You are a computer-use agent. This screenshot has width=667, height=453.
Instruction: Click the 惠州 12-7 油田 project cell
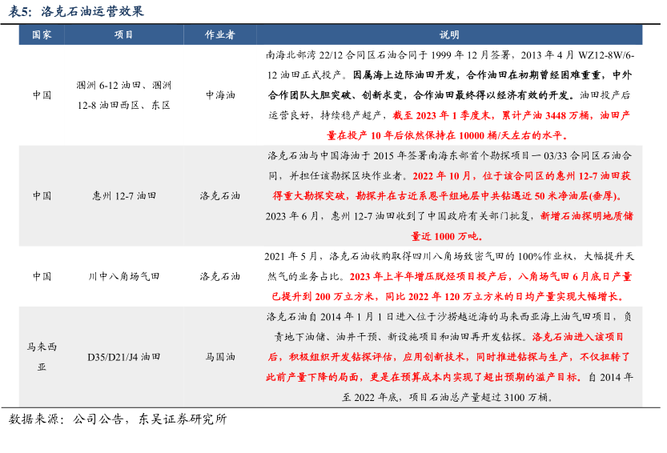coord(124,195)
